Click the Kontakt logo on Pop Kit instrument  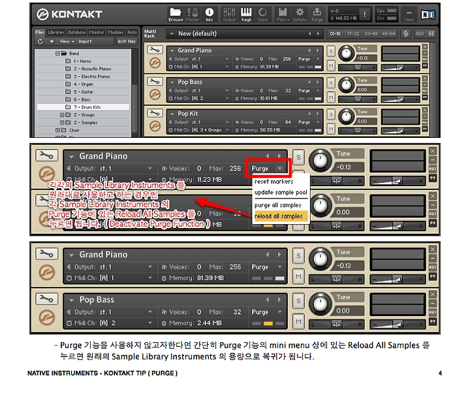[155, 126]
